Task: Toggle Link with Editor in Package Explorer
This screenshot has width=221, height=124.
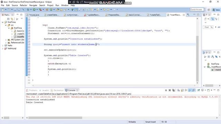Action: (12, 19)
